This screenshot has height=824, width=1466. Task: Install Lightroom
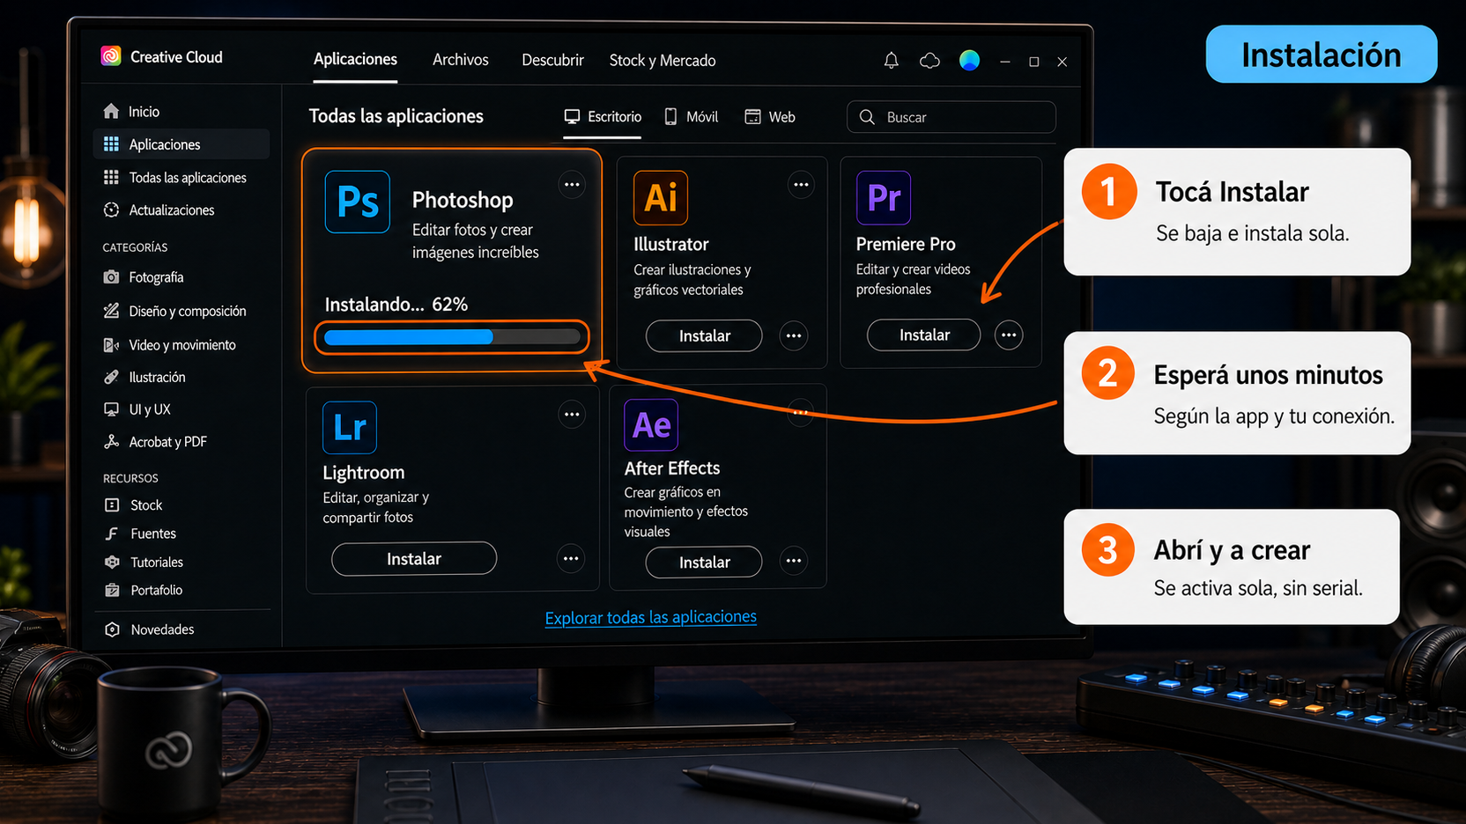414,559
